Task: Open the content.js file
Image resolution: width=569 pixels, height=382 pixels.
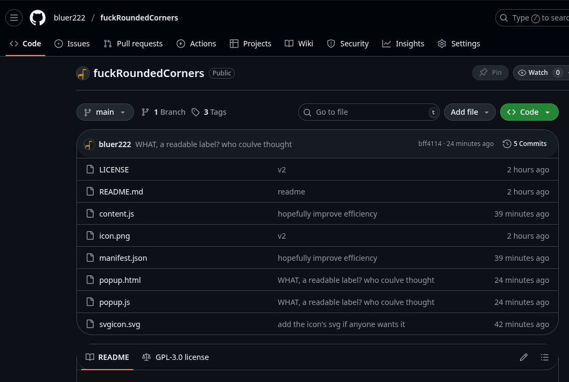Action: click(x=116, y=214)
